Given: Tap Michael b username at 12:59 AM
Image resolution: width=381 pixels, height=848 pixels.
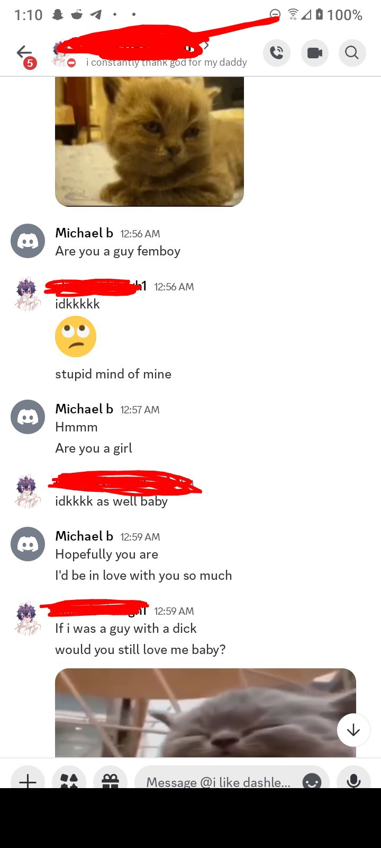Looking at the screenshot, I should pos(84,536).
